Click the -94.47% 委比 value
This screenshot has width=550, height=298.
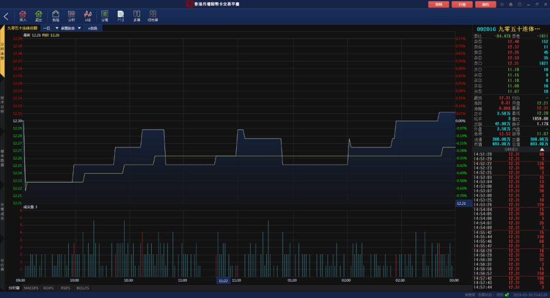(x=502, y=36)
